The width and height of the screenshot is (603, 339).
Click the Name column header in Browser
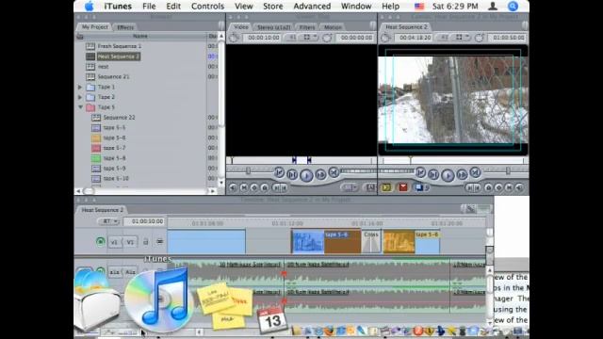tap(140, 36)
